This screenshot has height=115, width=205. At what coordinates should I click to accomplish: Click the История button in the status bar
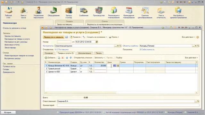tap(8, 112)
